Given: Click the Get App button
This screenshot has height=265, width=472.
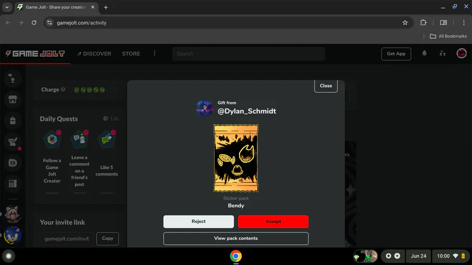Looking at the screenshot, I should 396,54.
